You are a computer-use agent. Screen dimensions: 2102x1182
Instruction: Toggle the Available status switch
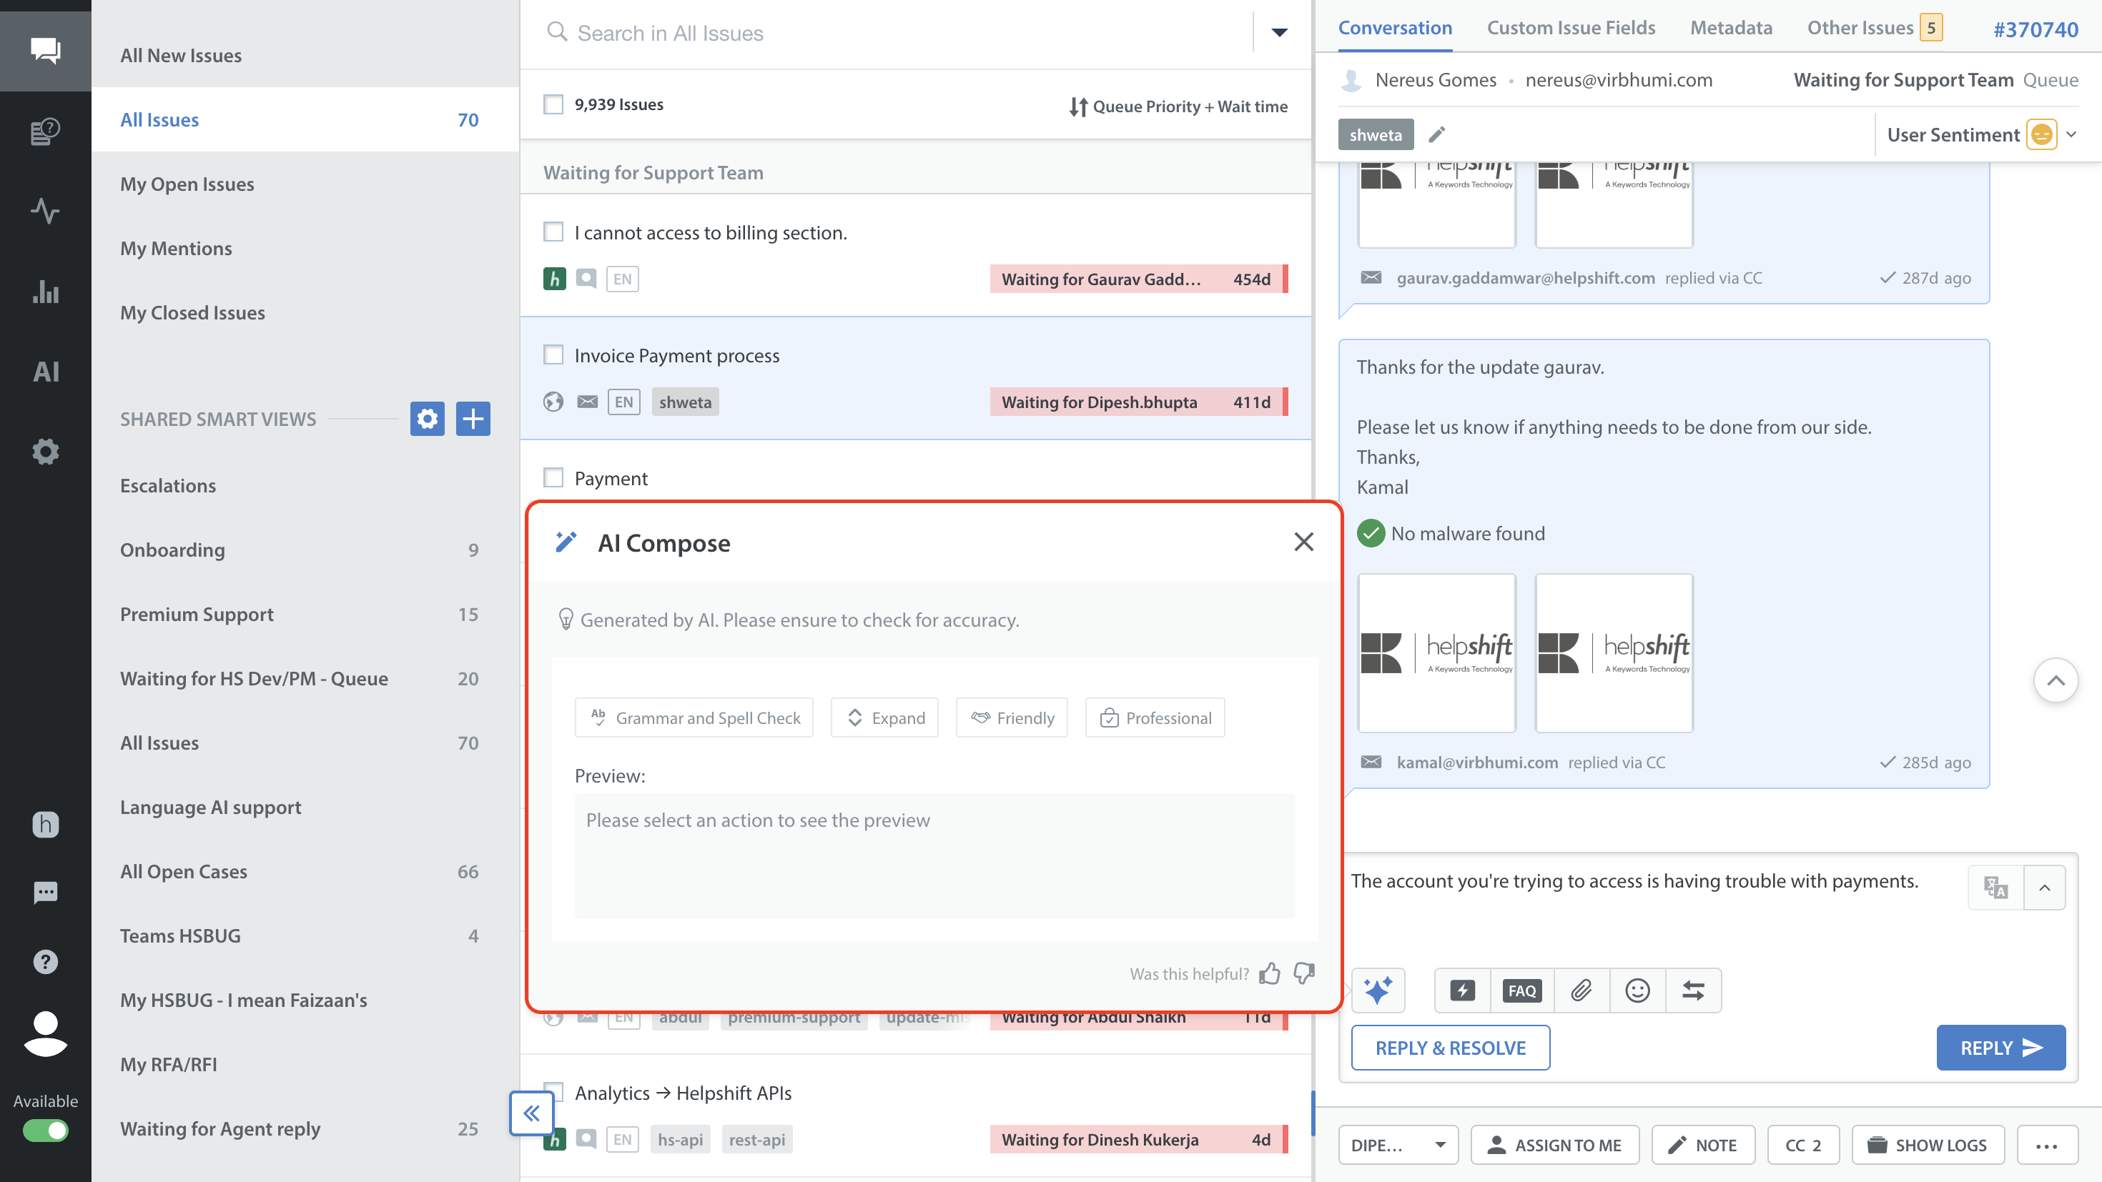[46, 1130]
